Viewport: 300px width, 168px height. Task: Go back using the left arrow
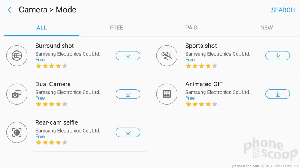point(10,10)
